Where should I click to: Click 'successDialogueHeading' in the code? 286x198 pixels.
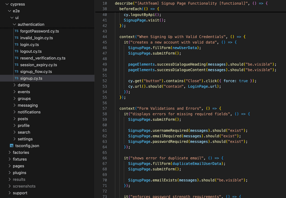181,64
